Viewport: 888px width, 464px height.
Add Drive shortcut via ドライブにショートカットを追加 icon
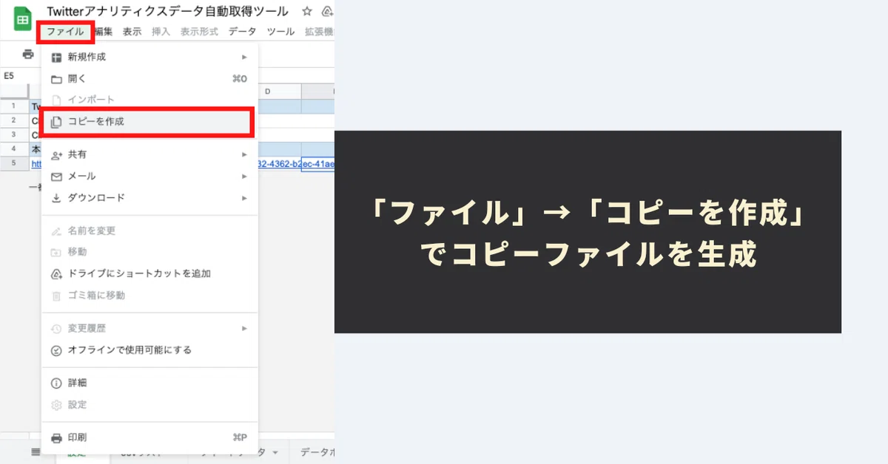[56, 274]
